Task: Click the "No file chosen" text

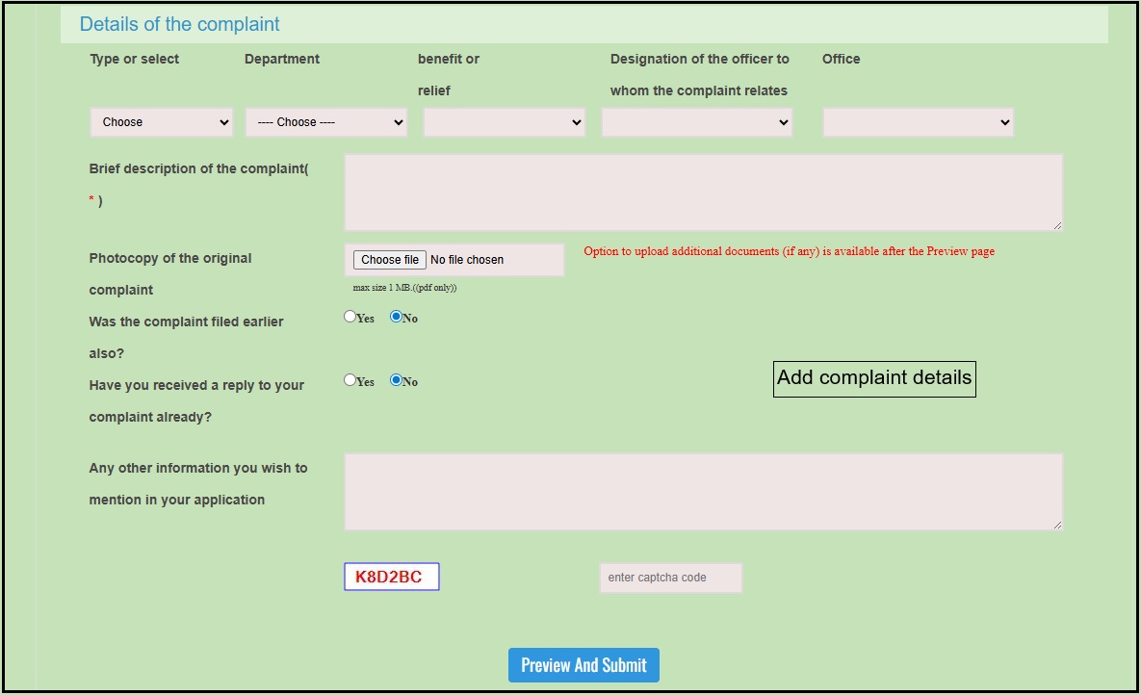Action: 467,260
